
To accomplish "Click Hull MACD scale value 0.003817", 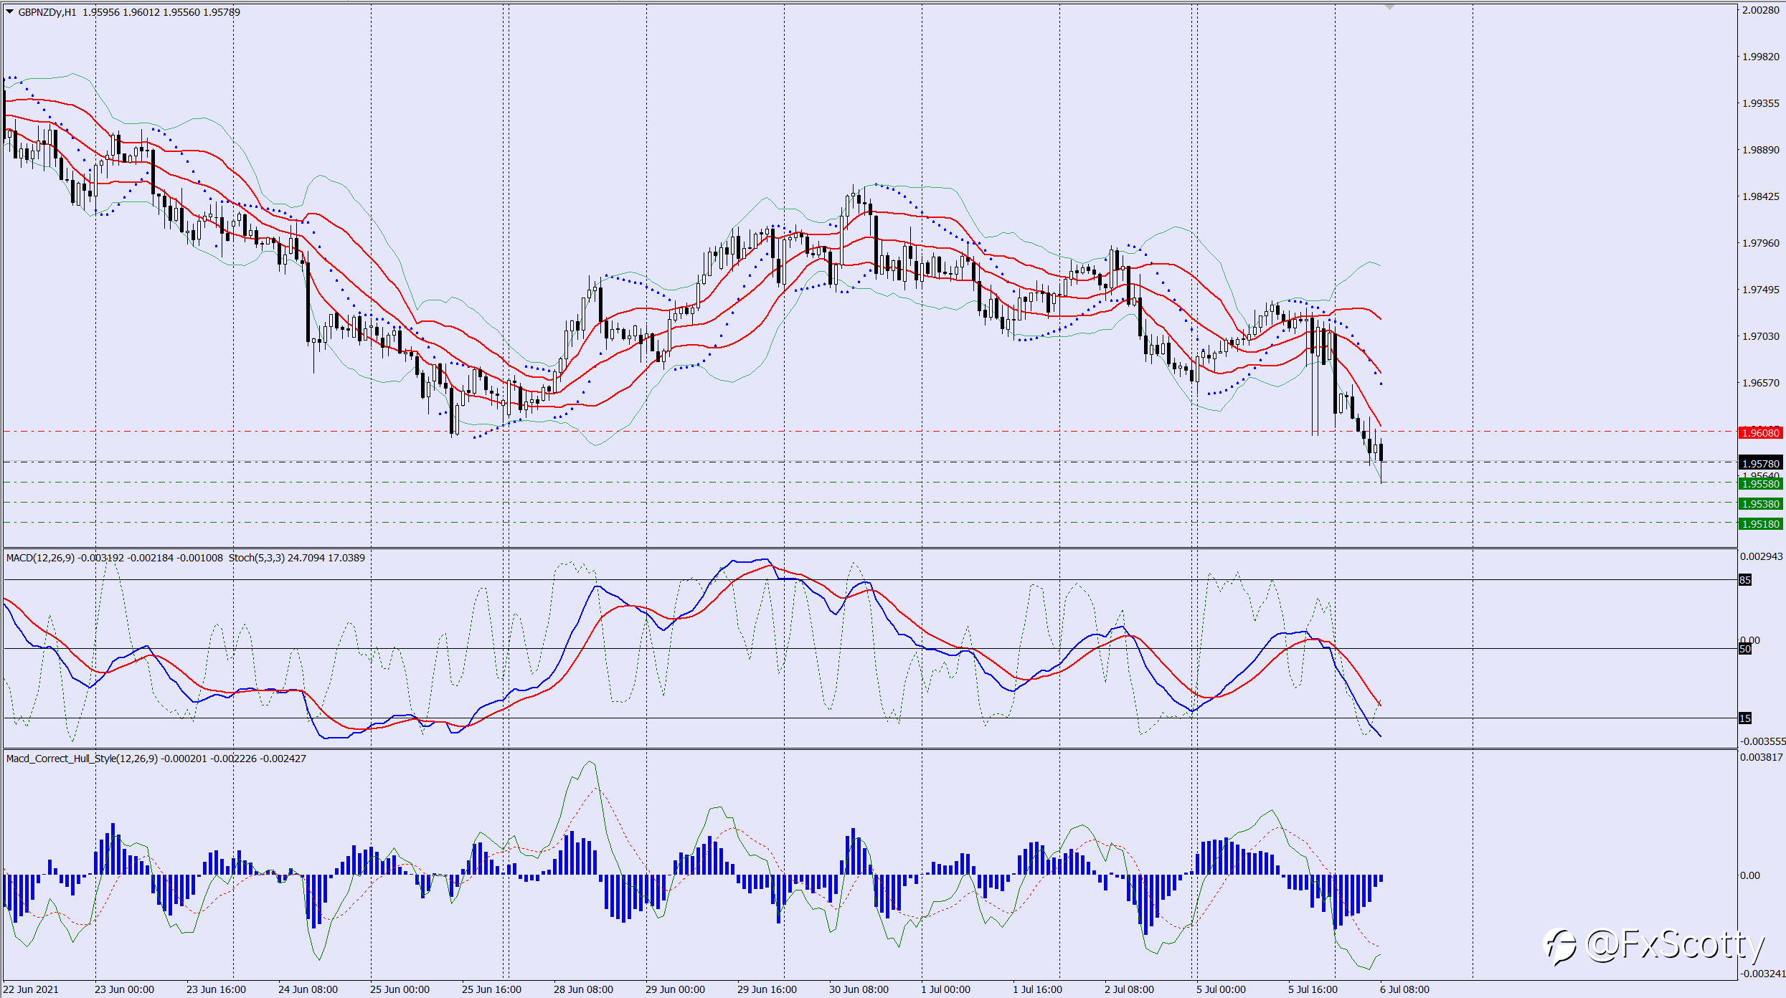I will 1762,757.
